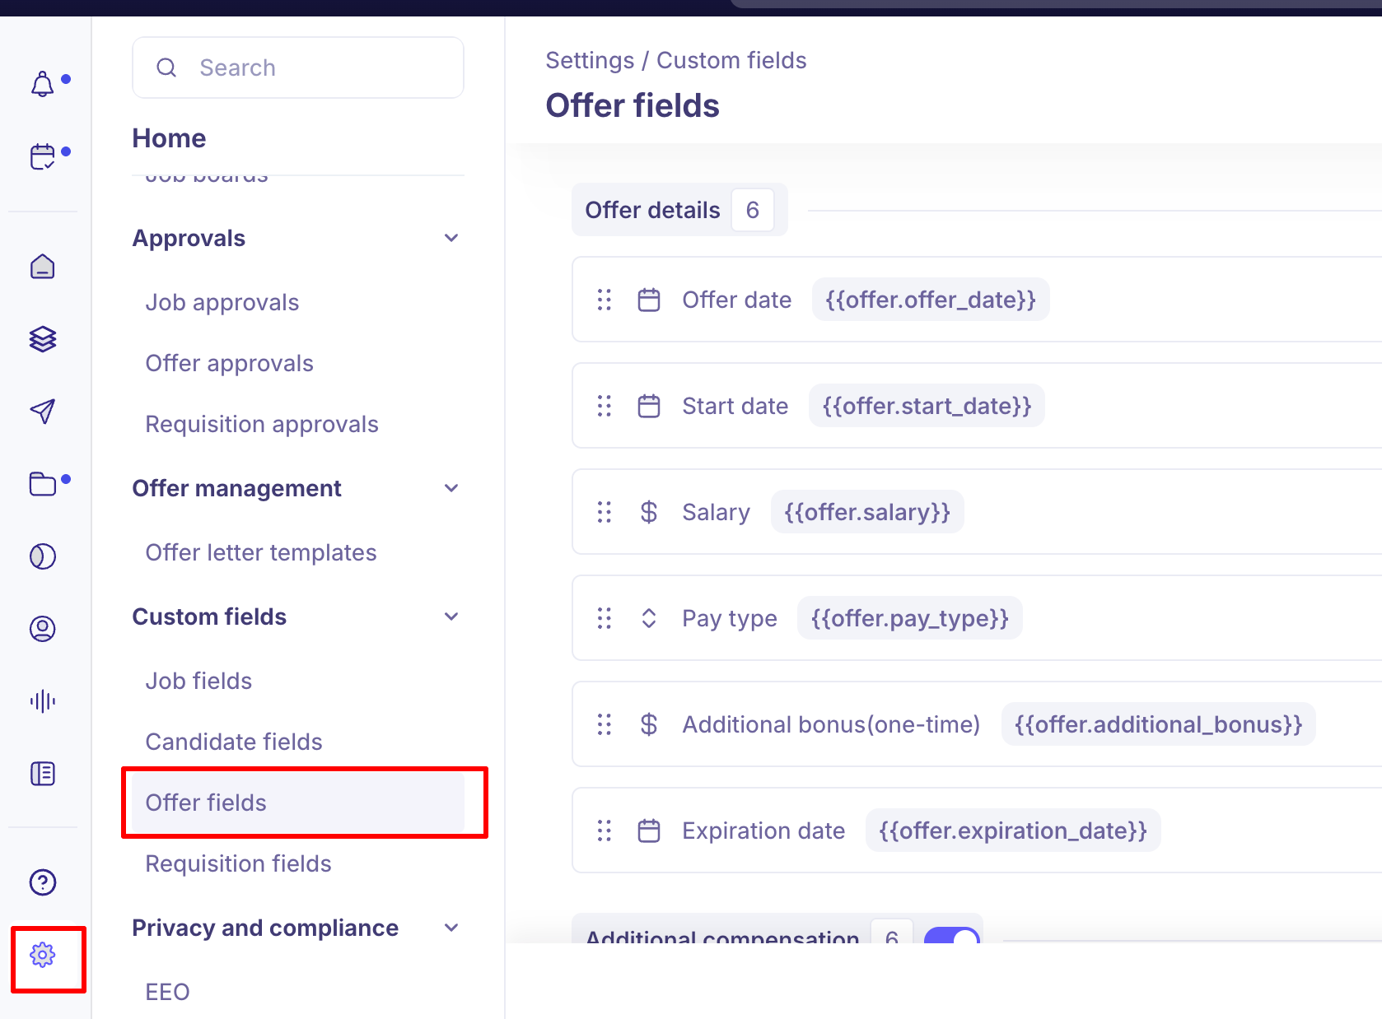The width and height of the screenshot is (1382, 1019).
Task: Collapse the Custom fields section chevron
Action: click(x=451, y=617)
